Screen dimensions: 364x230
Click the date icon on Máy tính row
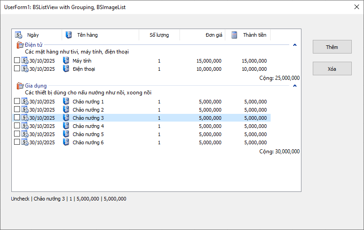click(25, 61)
